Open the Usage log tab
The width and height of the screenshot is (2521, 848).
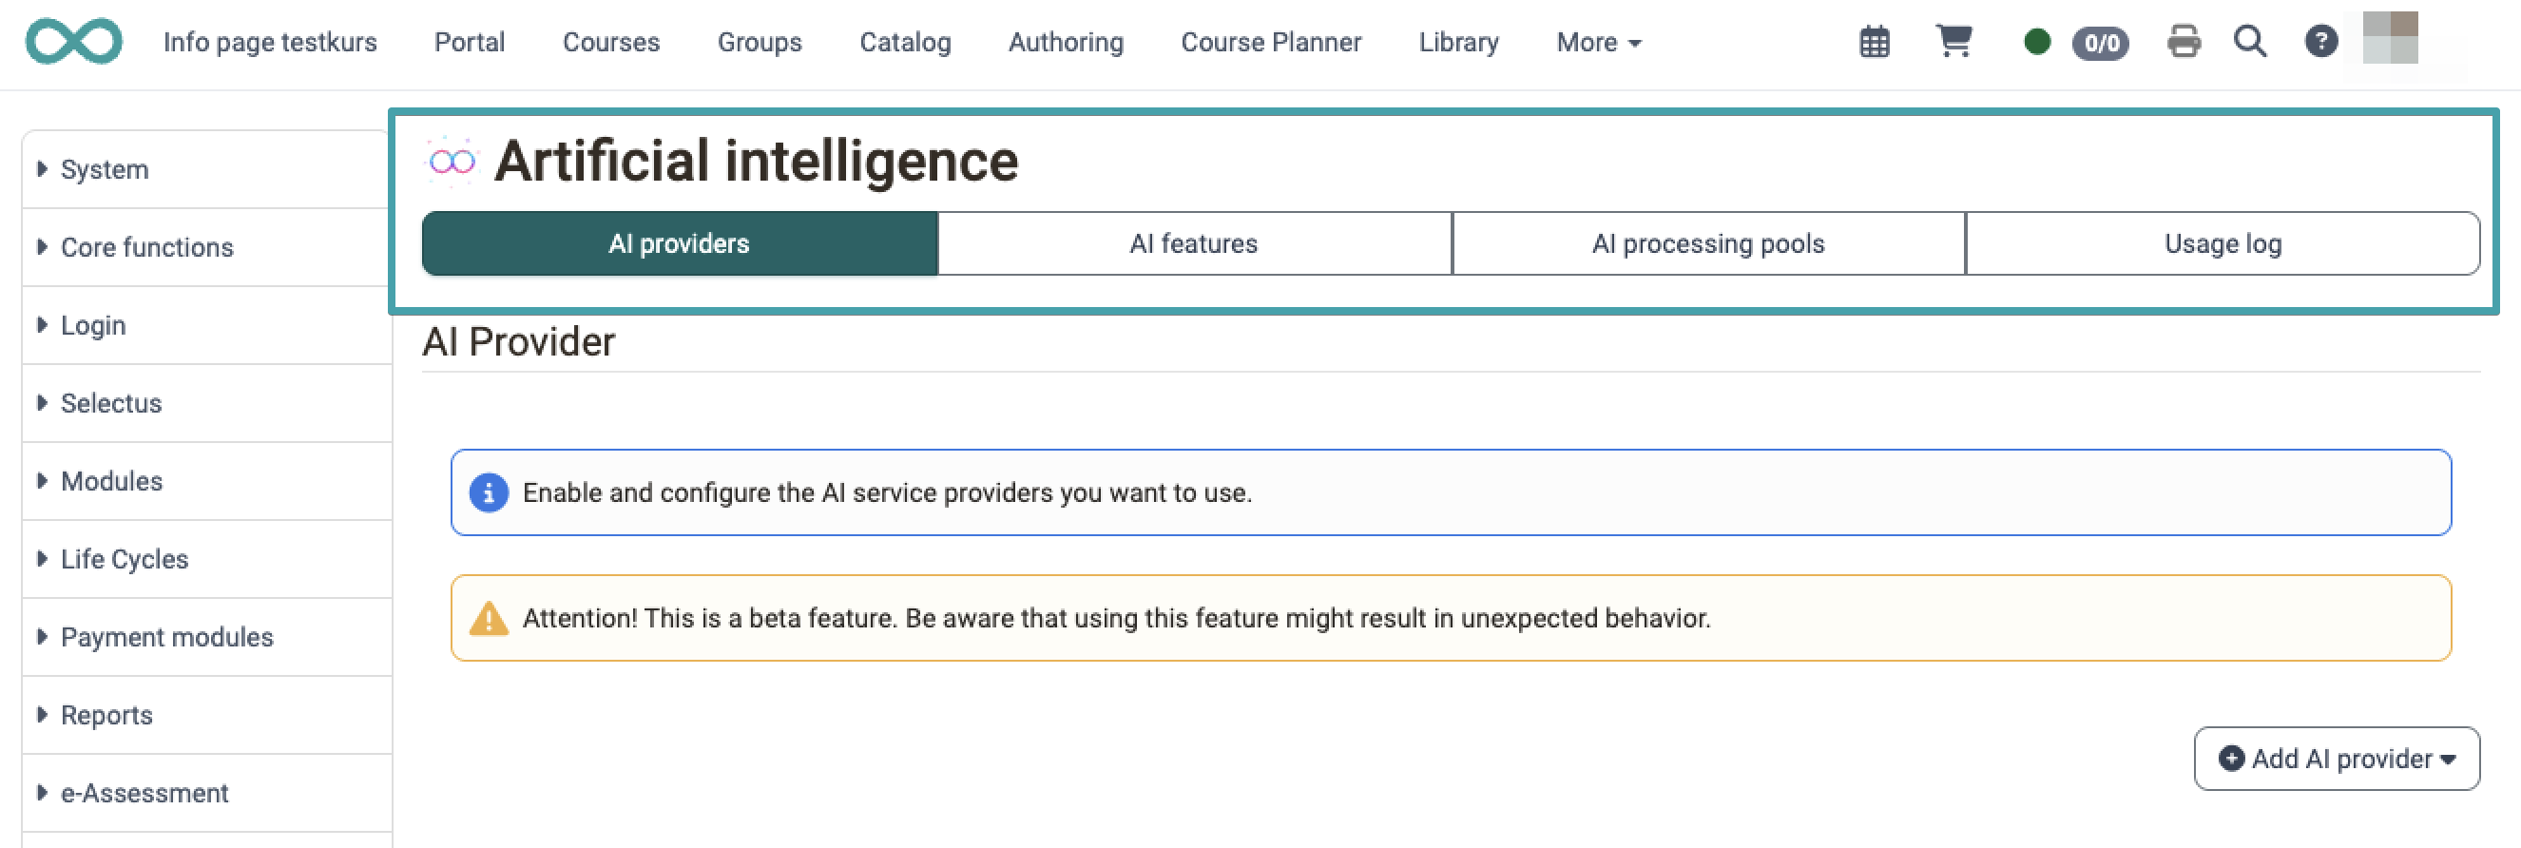point(2223,242)
